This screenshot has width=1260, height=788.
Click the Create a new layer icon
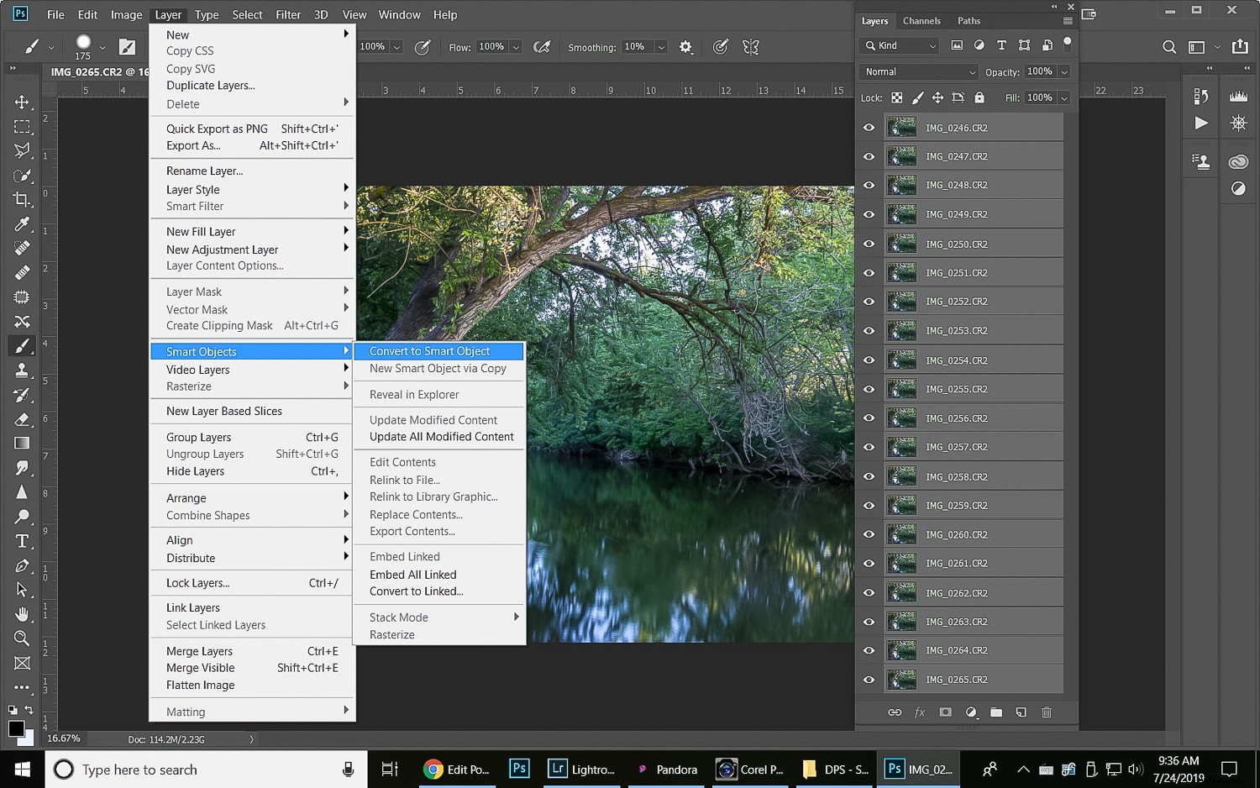[1021, 712]
